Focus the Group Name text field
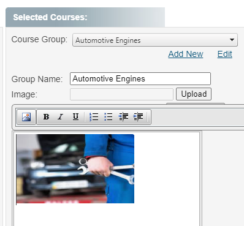244x226 pixels. pyautogui.click(x=140, y=78)
